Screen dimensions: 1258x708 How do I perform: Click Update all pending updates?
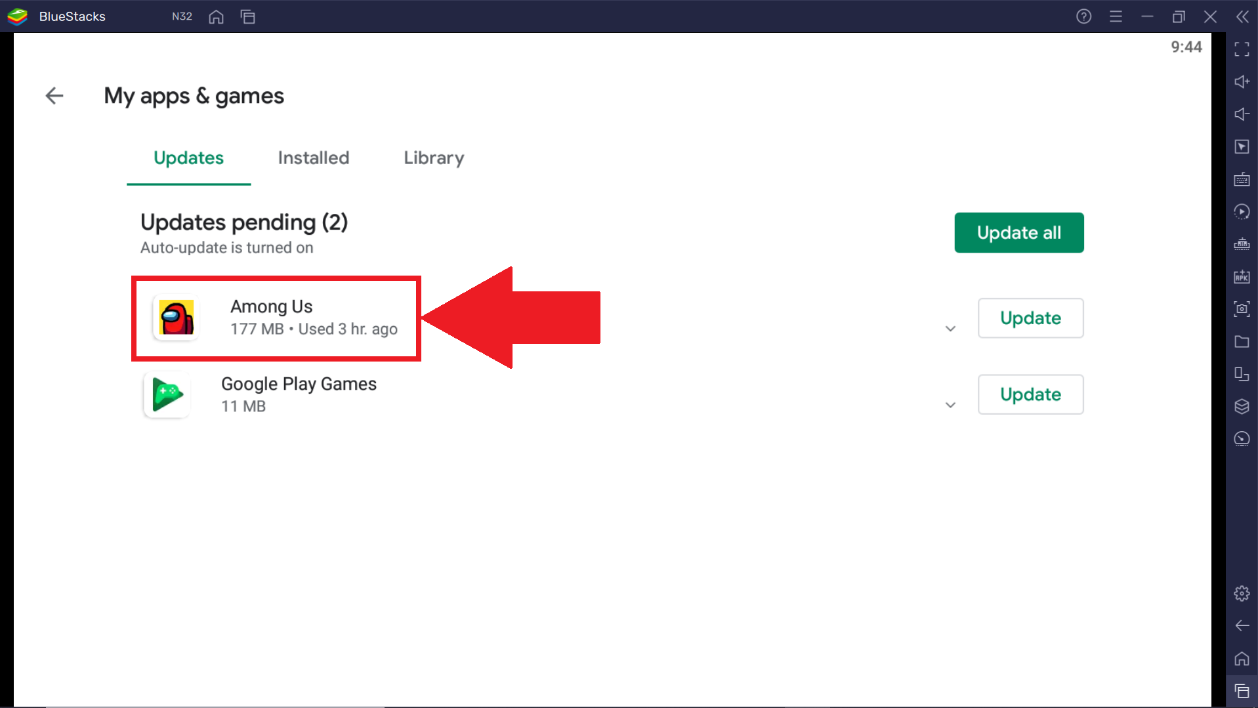point(1018,232)
